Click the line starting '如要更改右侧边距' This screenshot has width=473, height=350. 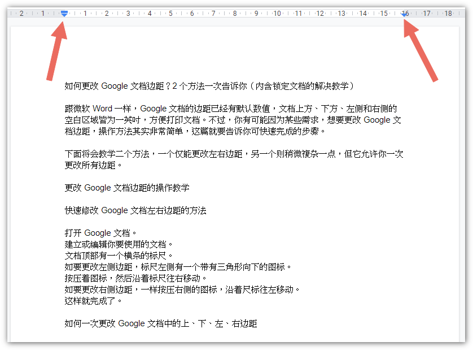point(182,289)
